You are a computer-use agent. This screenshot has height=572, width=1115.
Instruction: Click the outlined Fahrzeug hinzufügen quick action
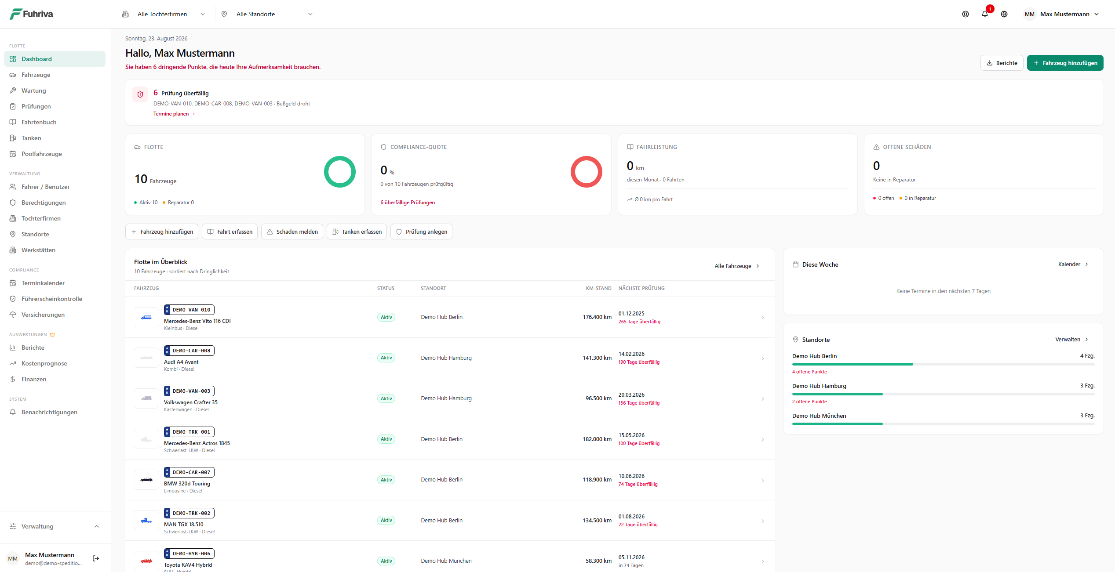162,232
